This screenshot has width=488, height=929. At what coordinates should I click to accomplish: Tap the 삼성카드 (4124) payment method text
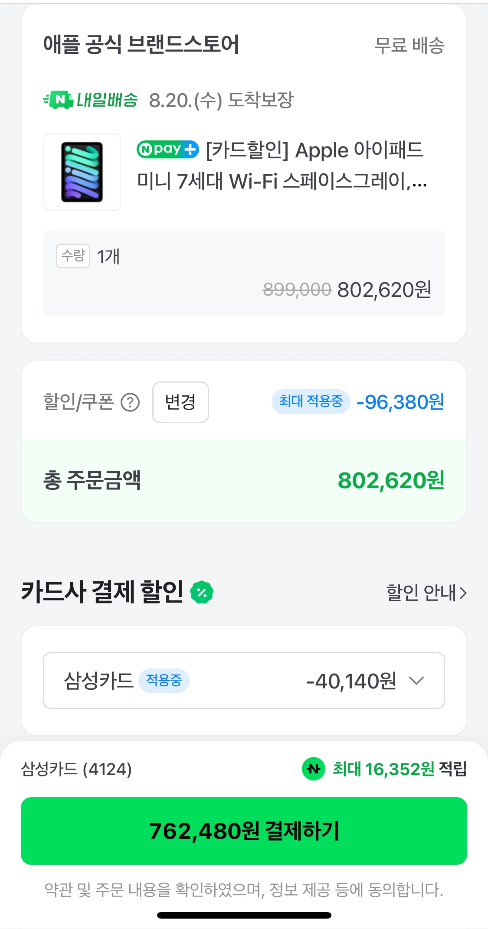tap(76, 769)
